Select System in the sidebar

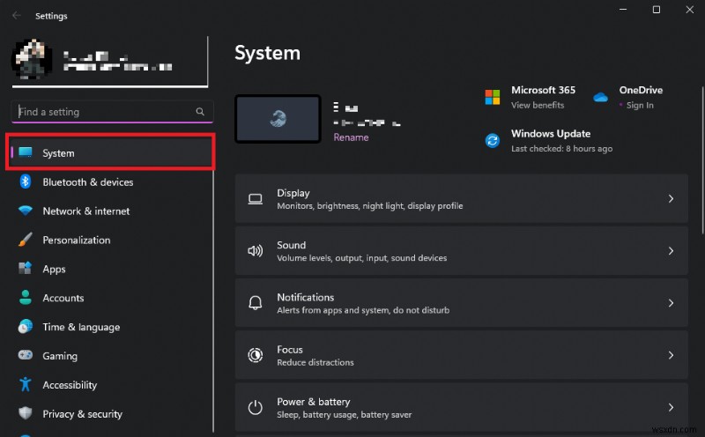(x=111, y=152)
